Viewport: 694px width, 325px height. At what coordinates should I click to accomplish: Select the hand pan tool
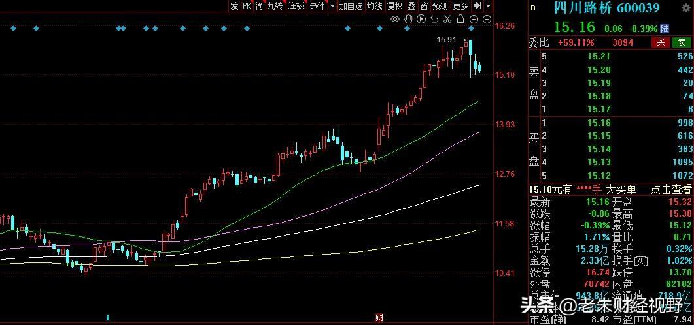coord(408,18)
